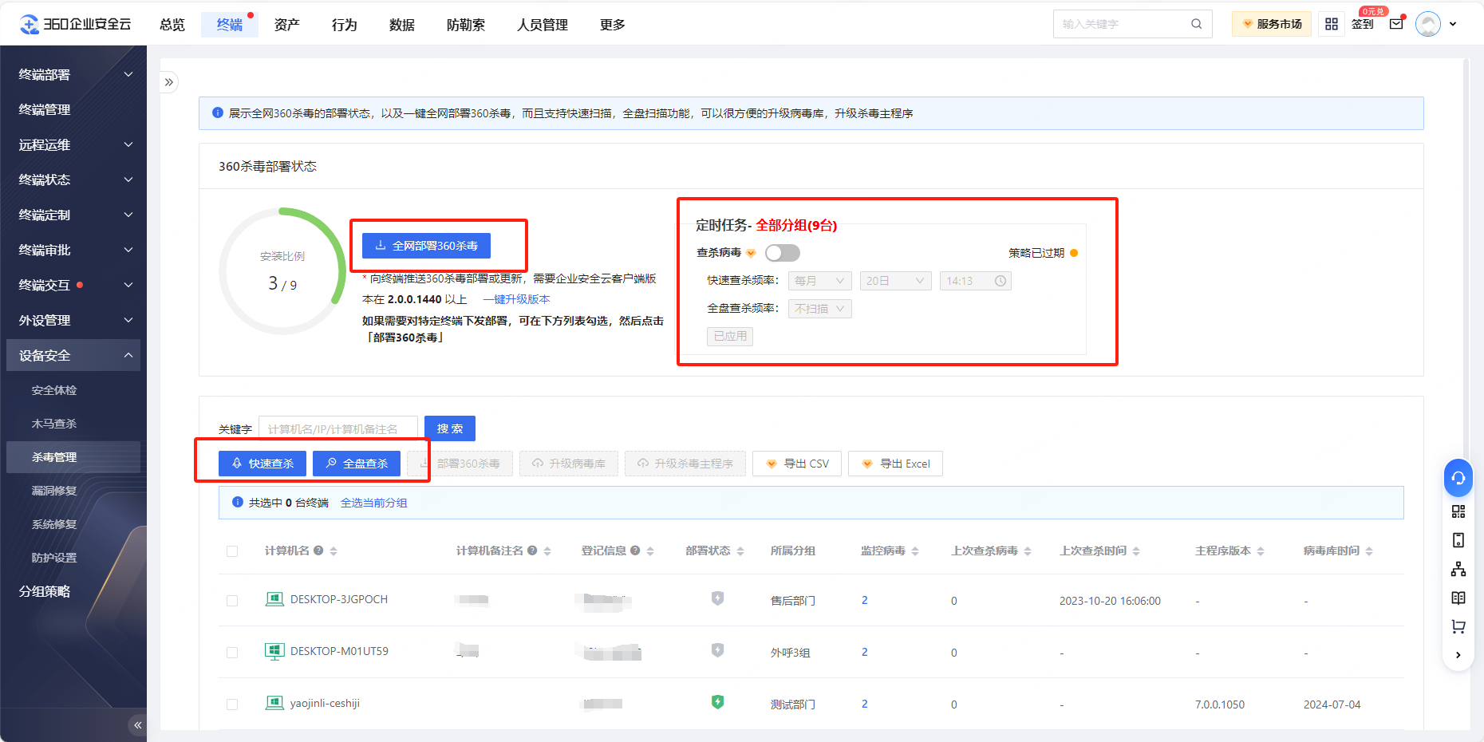1484x742 pixels.
Task: Focus the 关键字 computer name search field
Action: pos(338,428)
